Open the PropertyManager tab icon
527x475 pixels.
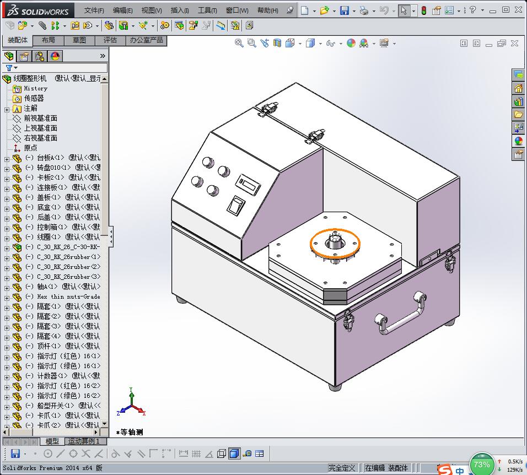click(x=24, y=56)
